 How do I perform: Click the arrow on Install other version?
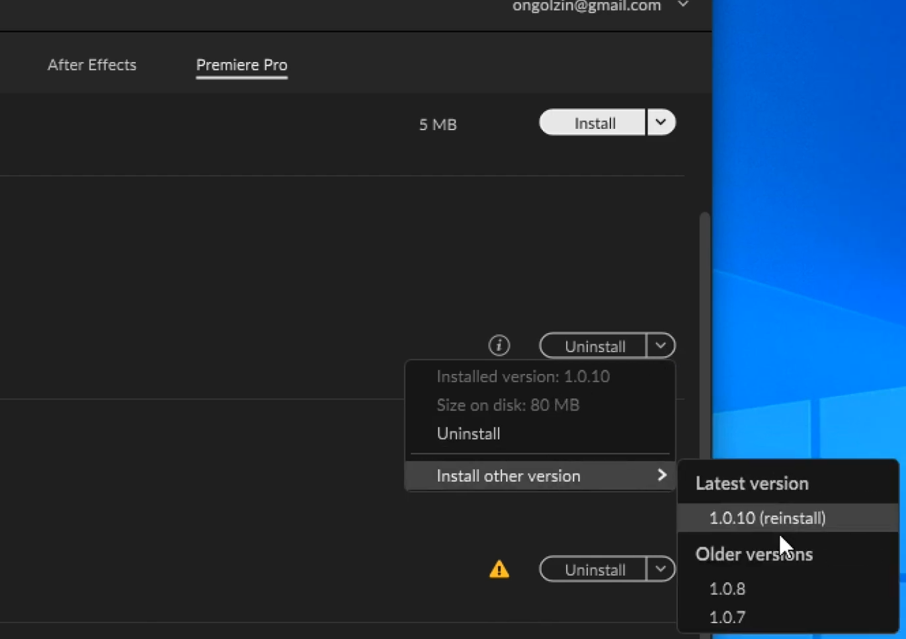662,475
